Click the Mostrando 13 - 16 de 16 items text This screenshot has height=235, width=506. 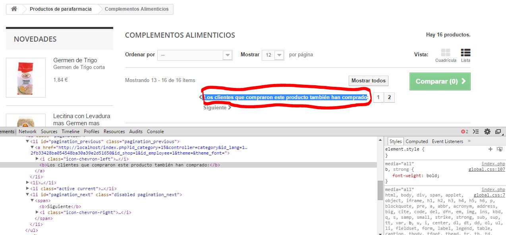[x=160, y=80]
